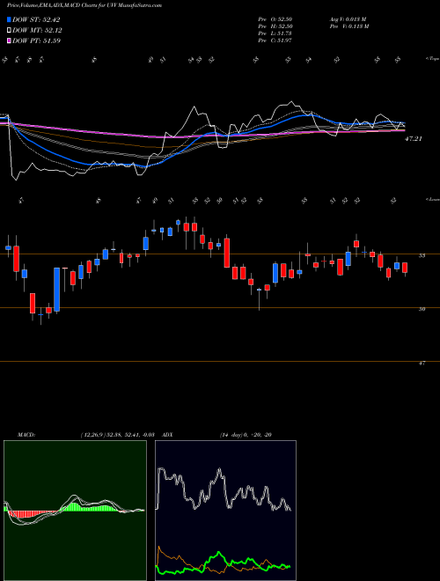The width and height of the screenshot is (440, 581).
Task: Click the 'Pre C: 51.97' close value
Action: pos(275,40)
